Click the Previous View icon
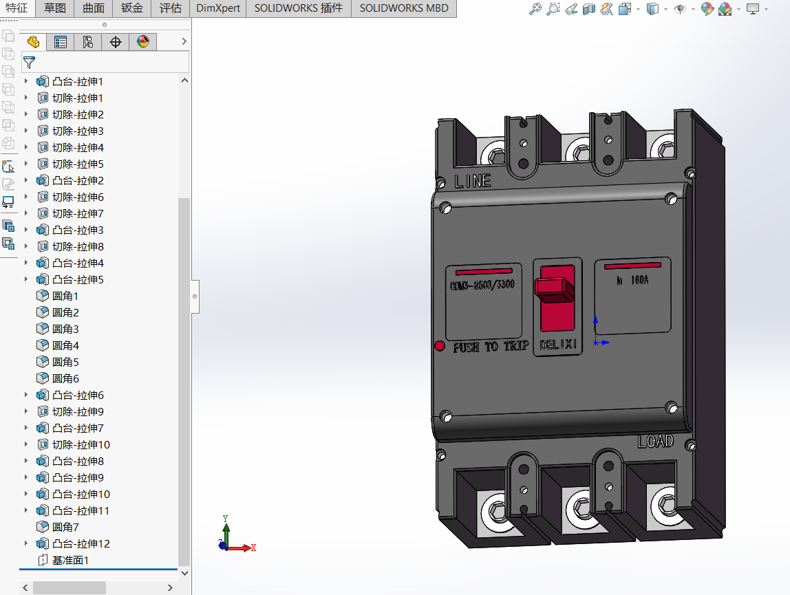 tap(571, 9)
